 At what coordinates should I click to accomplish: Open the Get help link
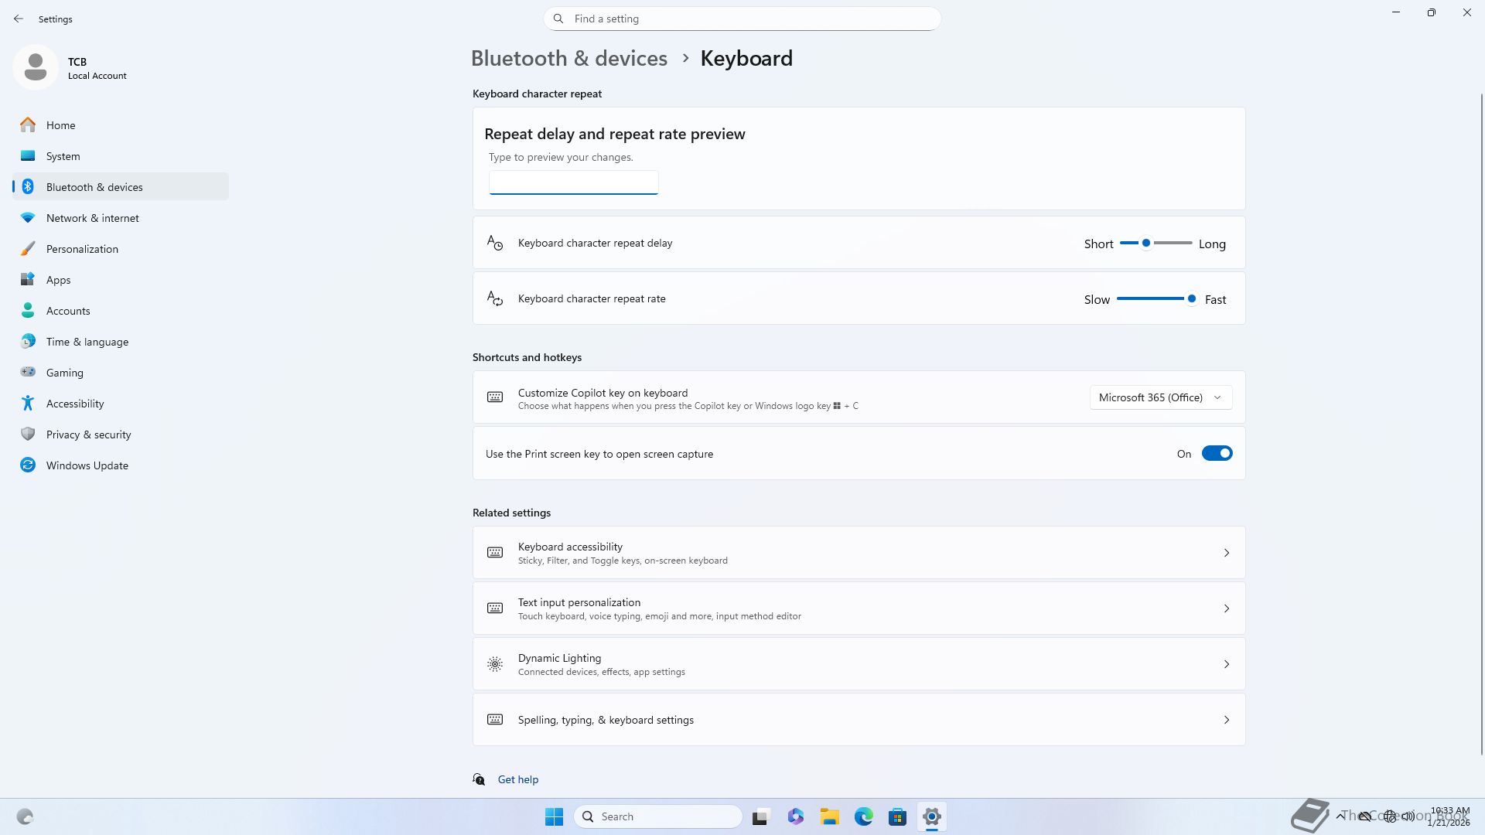pos(517,779)
